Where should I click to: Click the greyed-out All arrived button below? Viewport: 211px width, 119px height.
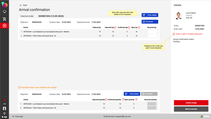[x=149, y=94]
